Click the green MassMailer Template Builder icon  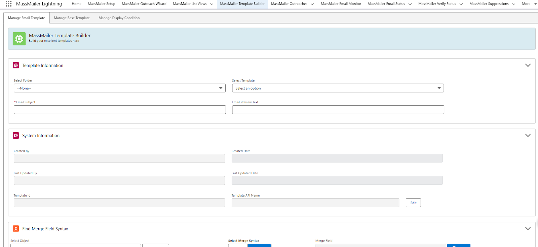pos(19,39)
